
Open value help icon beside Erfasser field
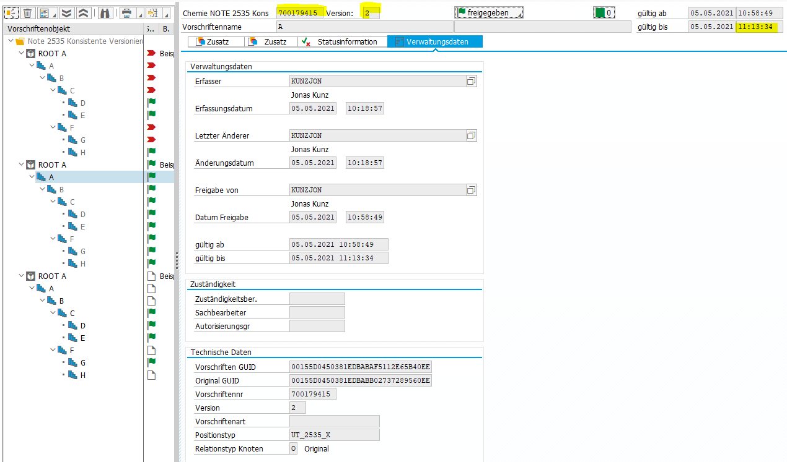[x=471, y=82]
